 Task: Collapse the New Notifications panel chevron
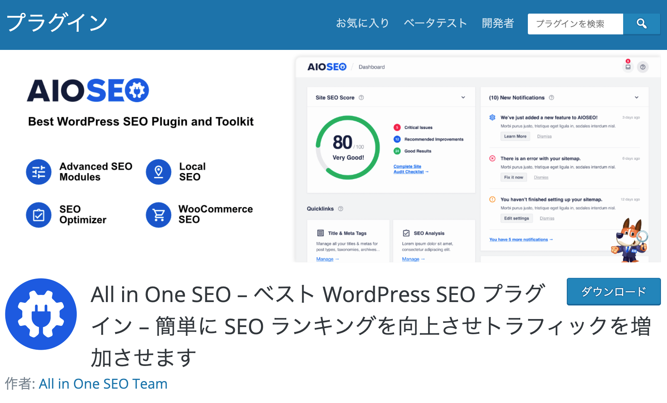pos(636,98)
